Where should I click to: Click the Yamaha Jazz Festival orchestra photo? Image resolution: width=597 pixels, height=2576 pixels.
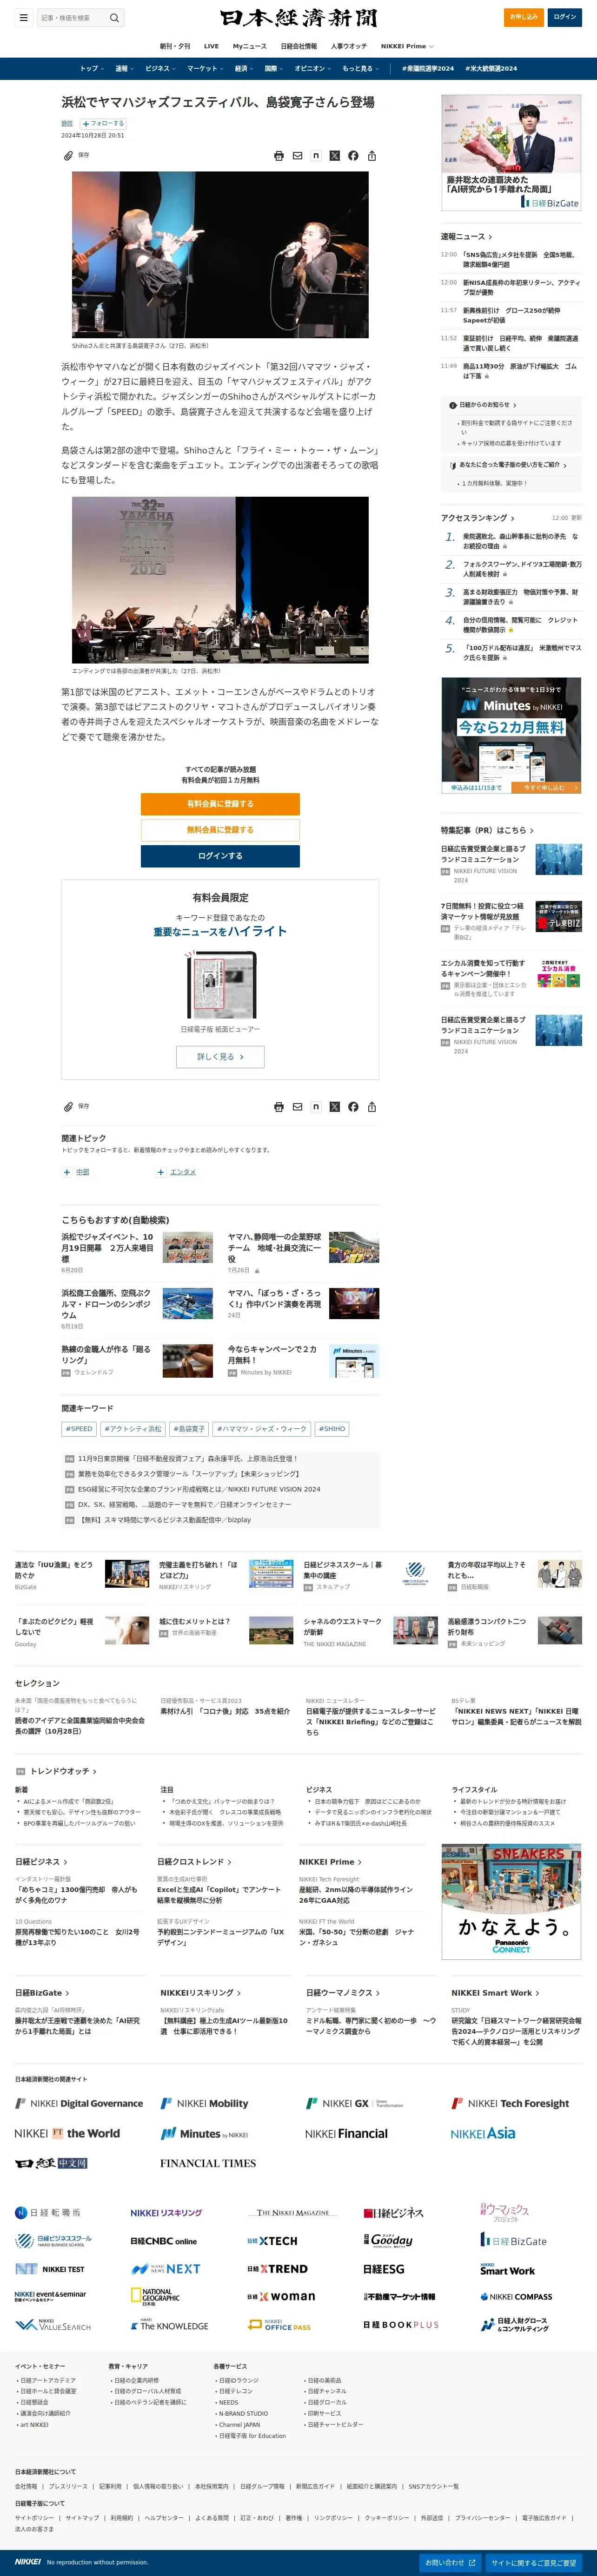[220, 580]
